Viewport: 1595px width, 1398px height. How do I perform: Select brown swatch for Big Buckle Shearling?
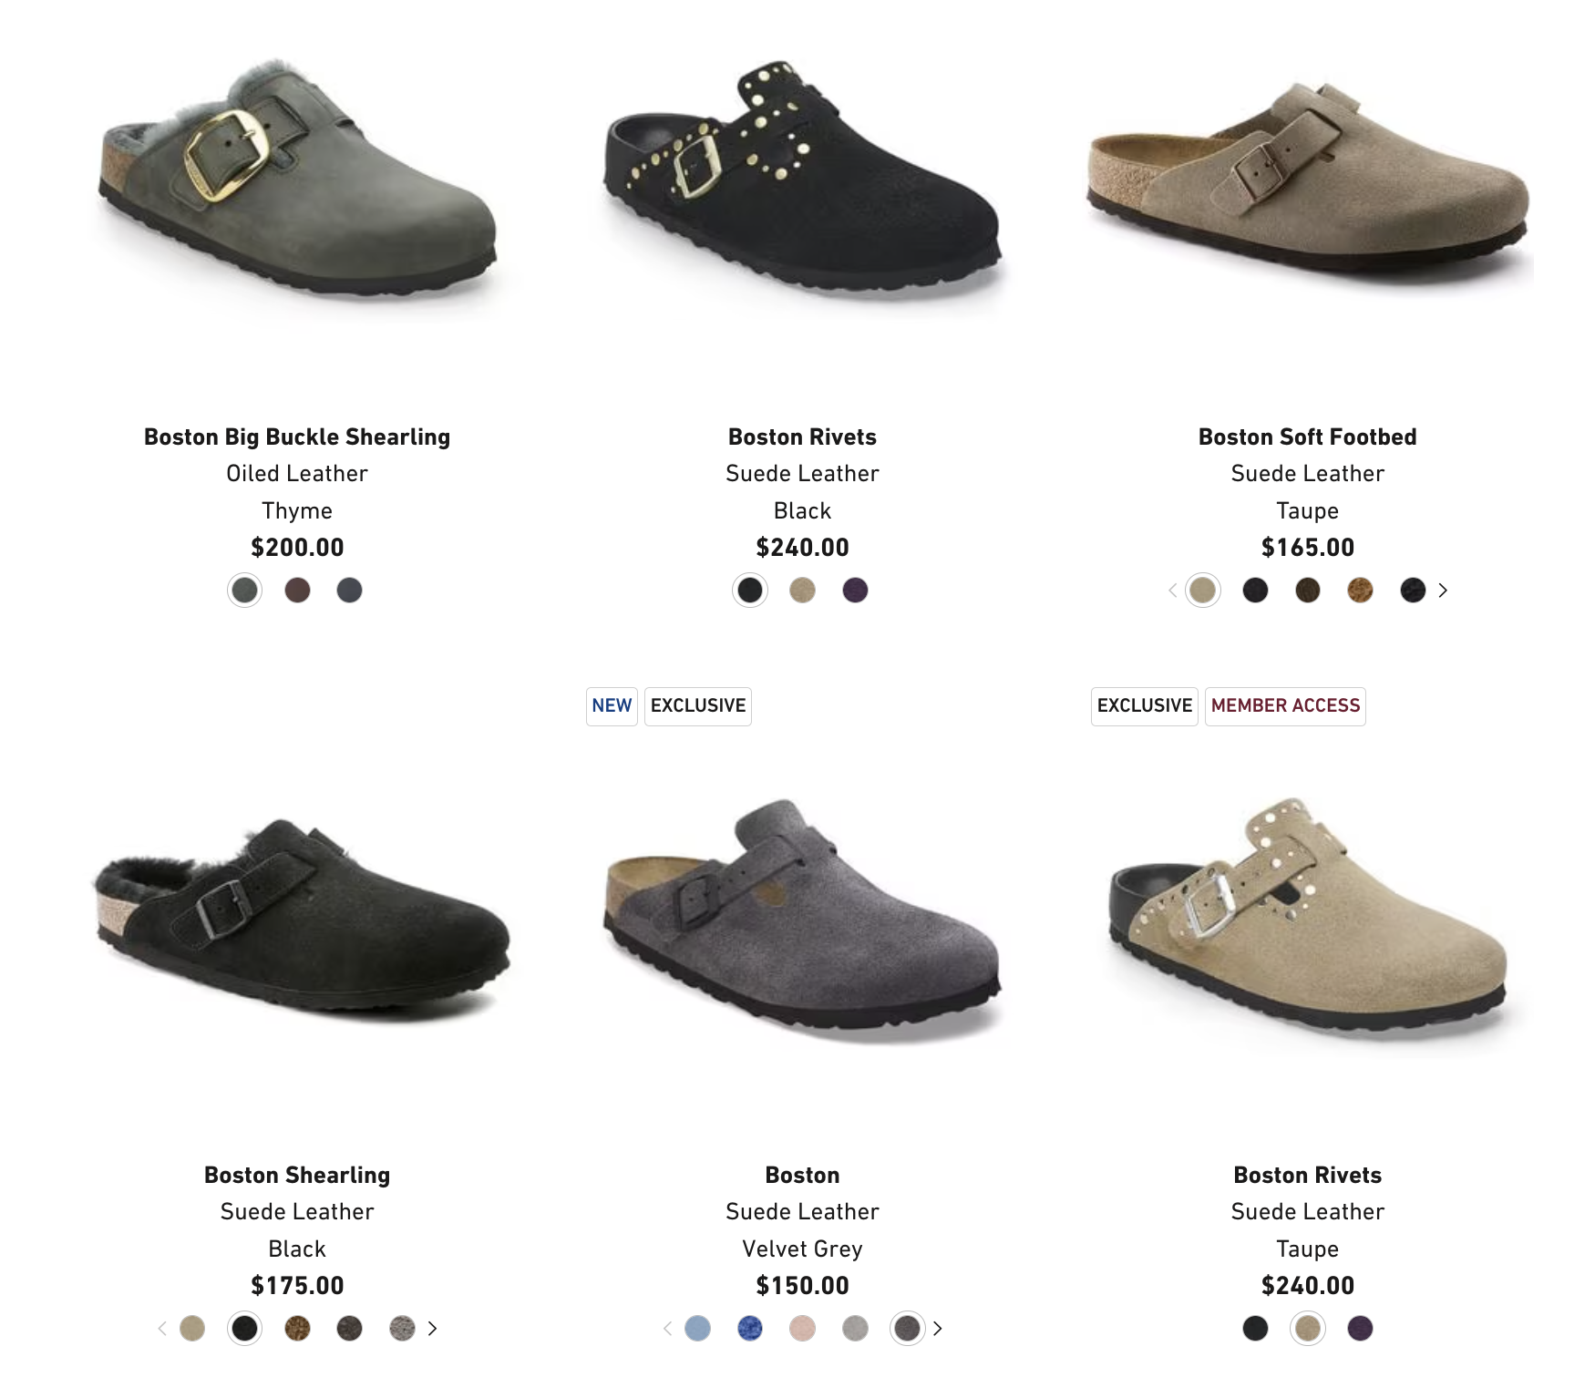point(297,591)
